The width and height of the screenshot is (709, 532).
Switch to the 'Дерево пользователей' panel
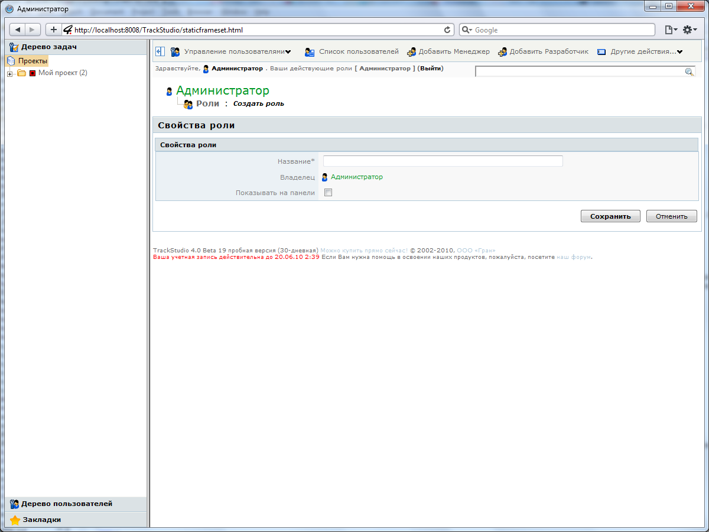click(x=67, y=504)
